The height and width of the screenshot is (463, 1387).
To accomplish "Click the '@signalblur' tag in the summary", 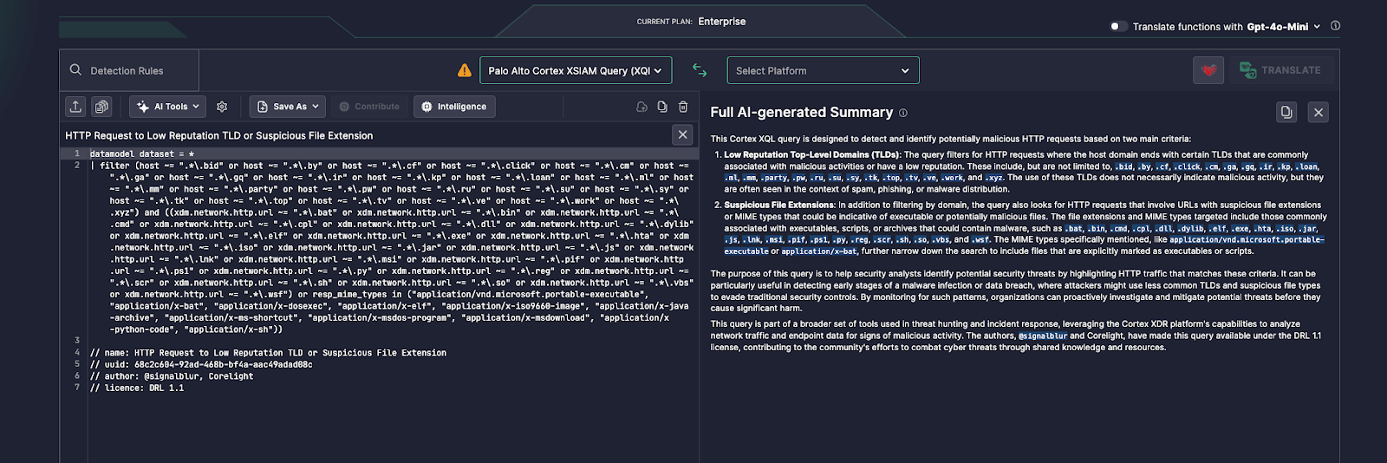I will click(x=1043, y=336).
